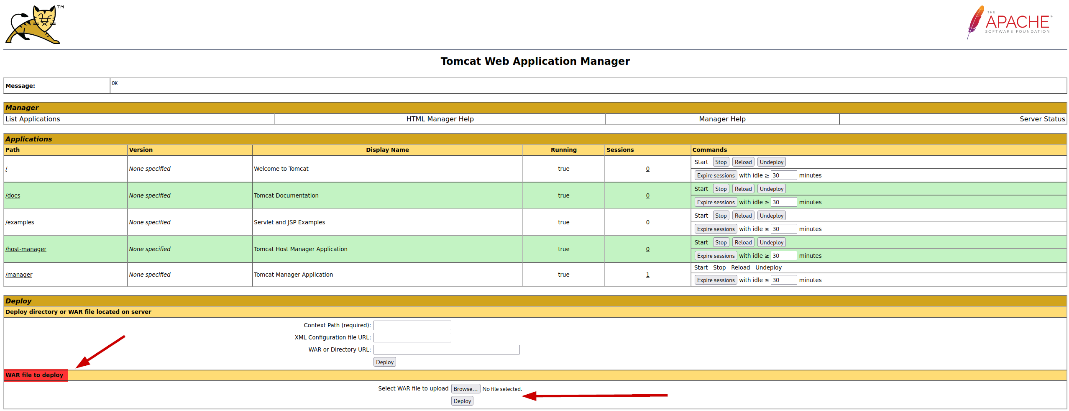Click the Apache Software Foundation logo
Screen dimensions: 1069x411
click(x=1010, y=23)
